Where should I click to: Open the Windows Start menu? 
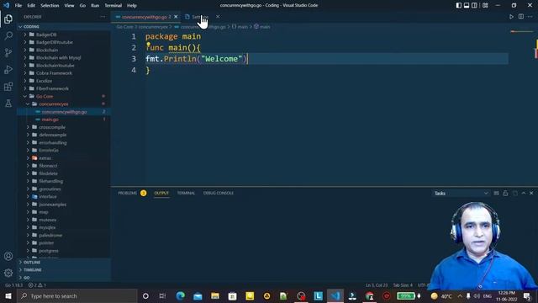point(8,296)
